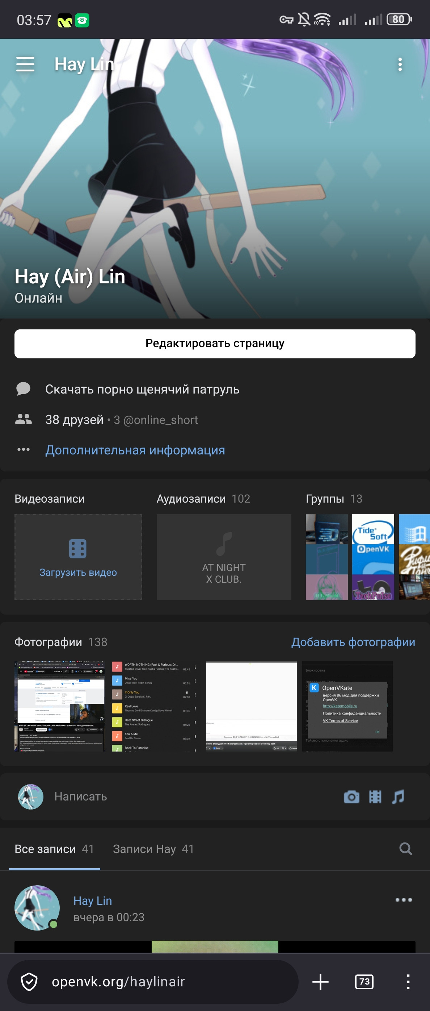This screenshot has height=1011, width=430.
Task: Click Редактировать страницу button
Action: pos(215,344)
